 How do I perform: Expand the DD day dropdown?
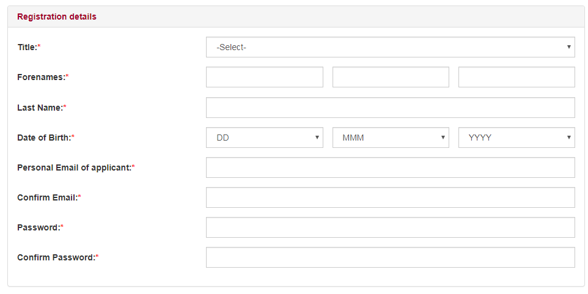(265, 138)
